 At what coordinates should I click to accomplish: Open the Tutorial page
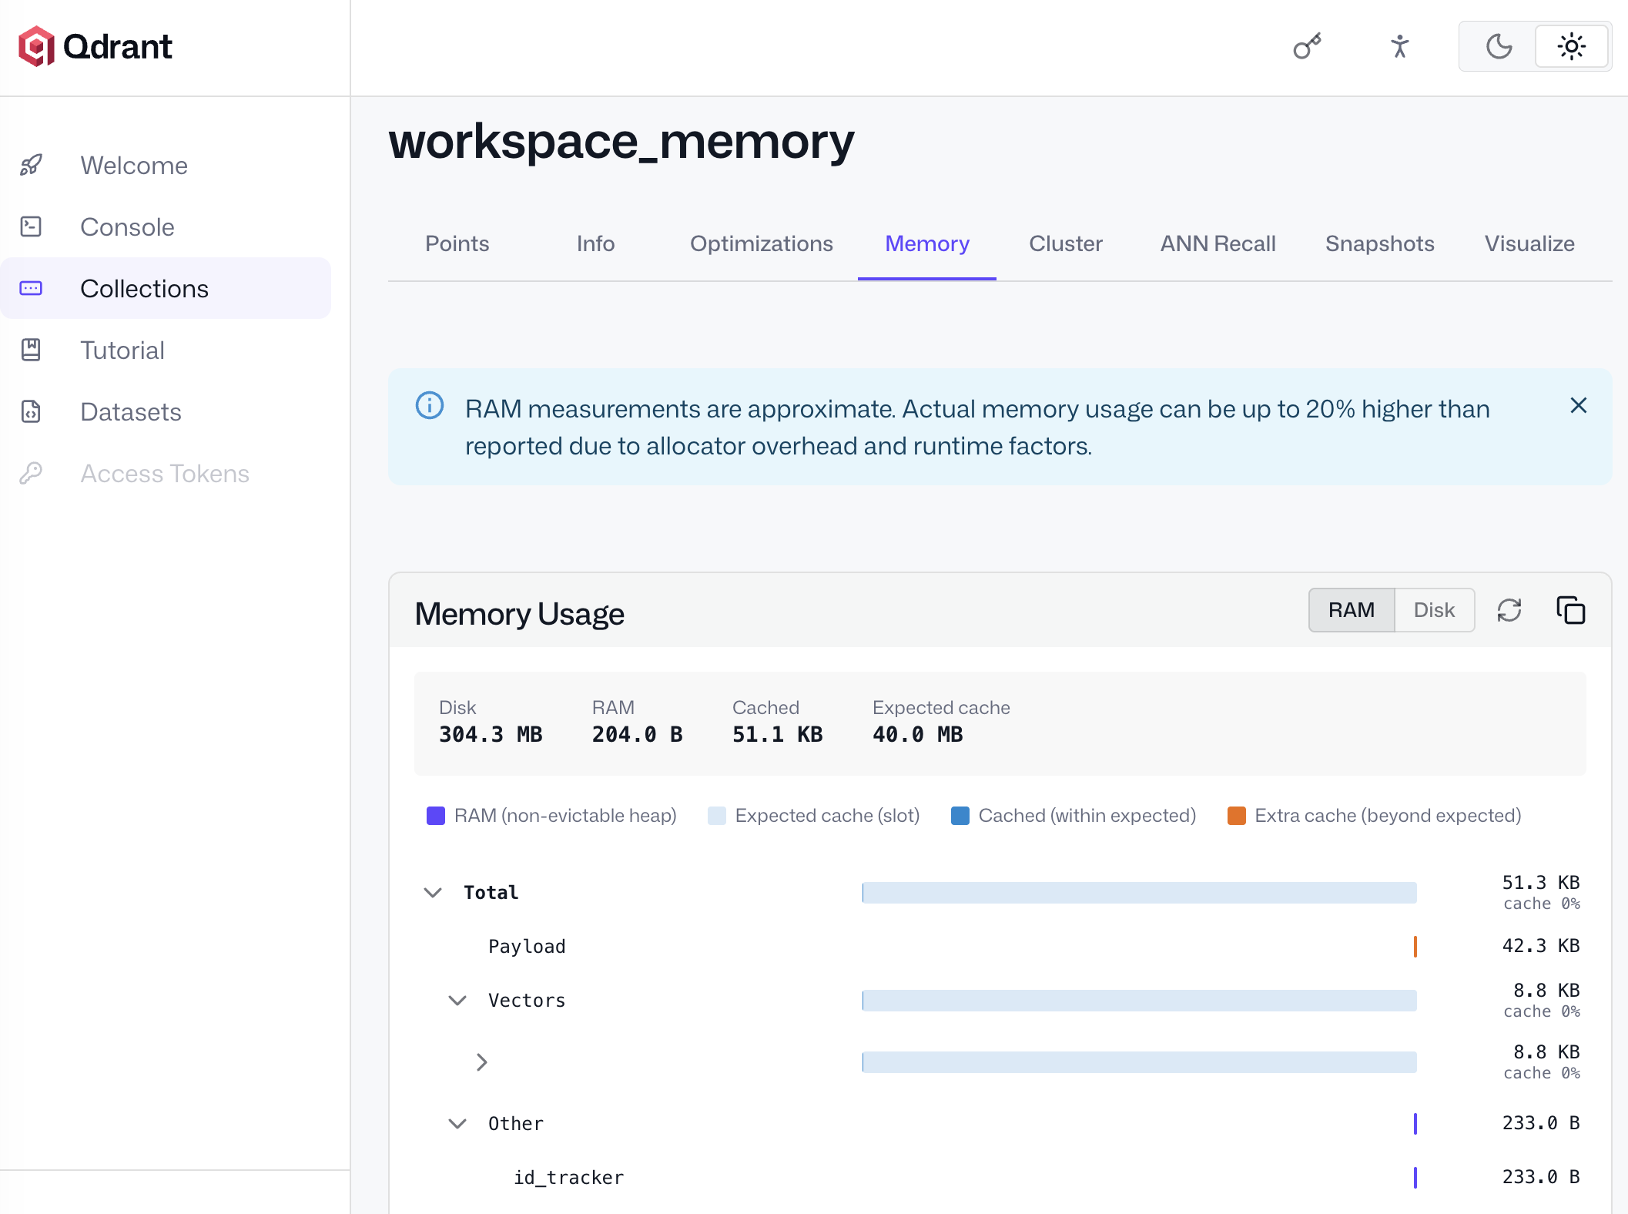pos(166,350)
